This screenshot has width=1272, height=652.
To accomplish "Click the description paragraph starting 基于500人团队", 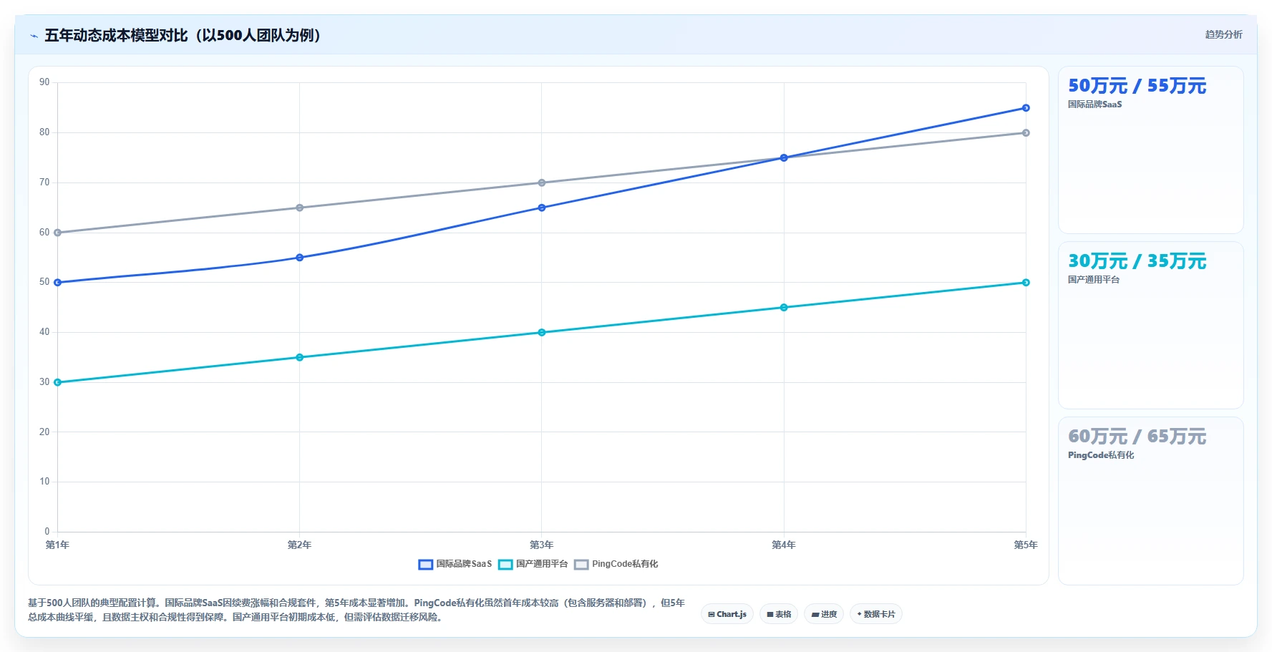I will [356, 610].
